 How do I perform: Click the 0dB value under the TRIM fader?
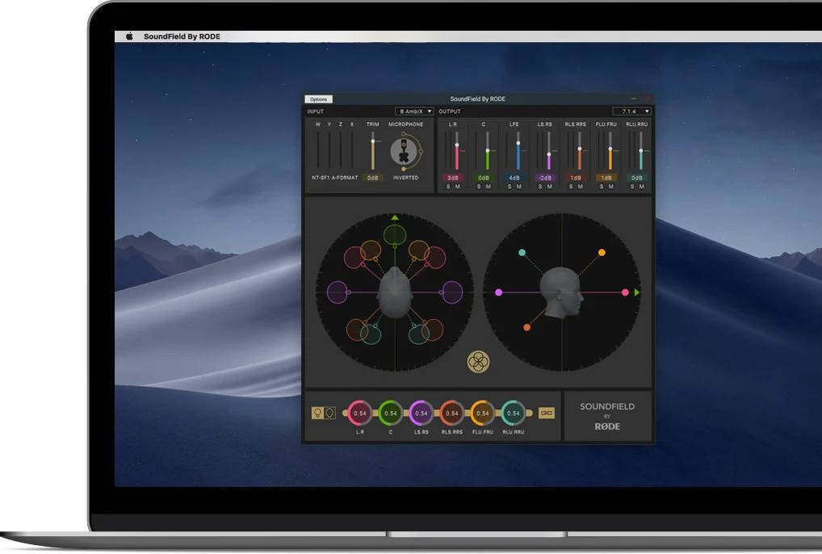[373, 178]
